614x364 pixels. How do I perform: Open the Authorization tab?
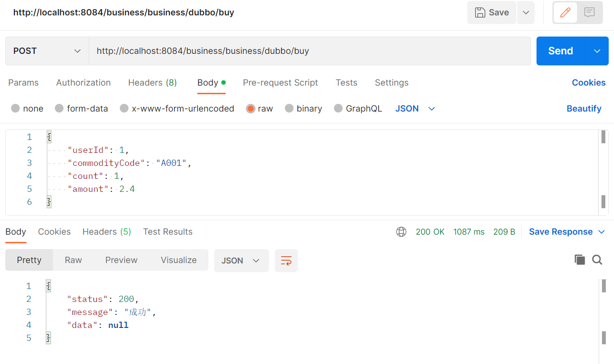click(83, 83)
